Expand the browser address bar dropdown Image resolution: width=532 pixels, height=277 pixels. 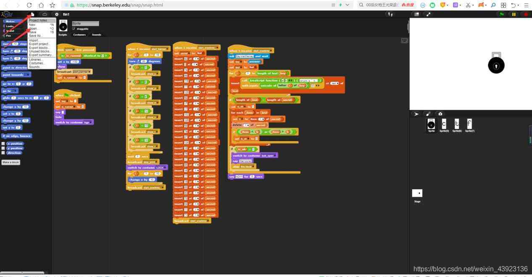click(x=347, y=5)
